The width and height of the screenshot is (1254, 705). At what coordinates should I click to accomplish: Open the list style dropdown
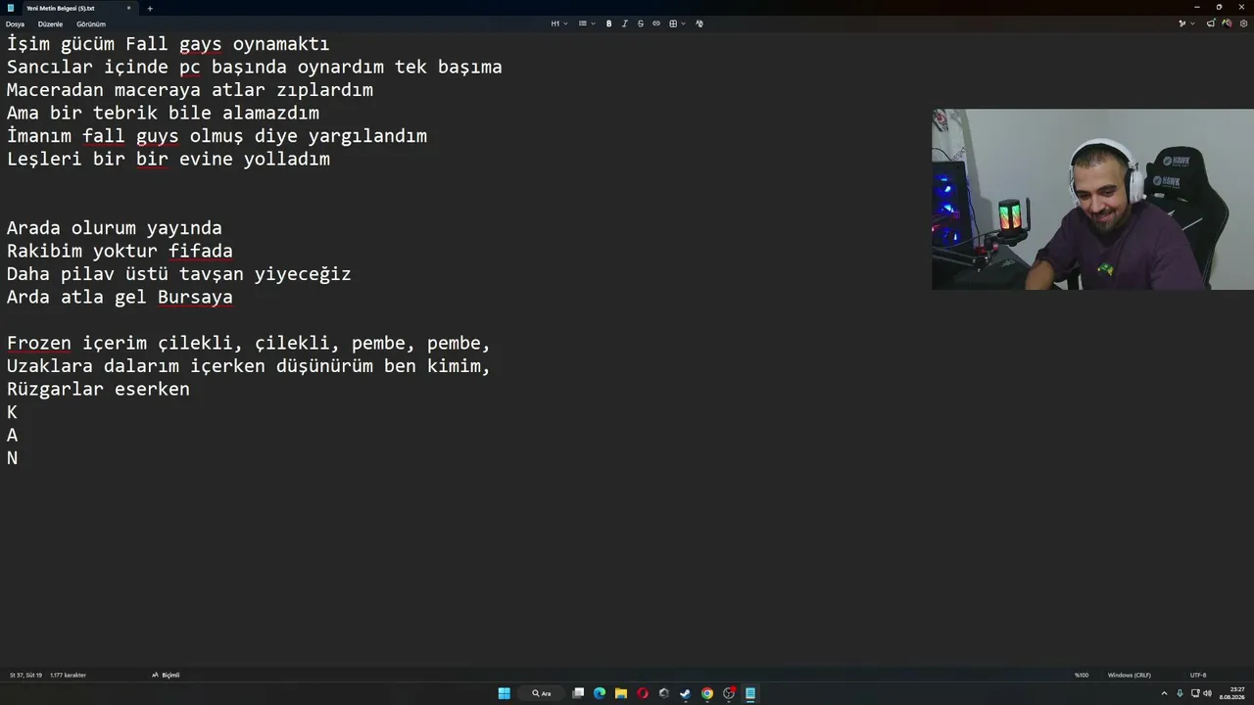pyautogui.click(x=585, y=23)
